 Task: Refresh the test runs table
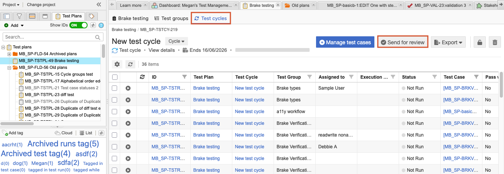tap(130, 64)
